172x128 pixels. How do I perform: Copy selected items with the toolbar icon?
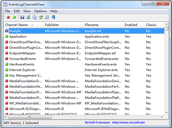coord(35,17)
